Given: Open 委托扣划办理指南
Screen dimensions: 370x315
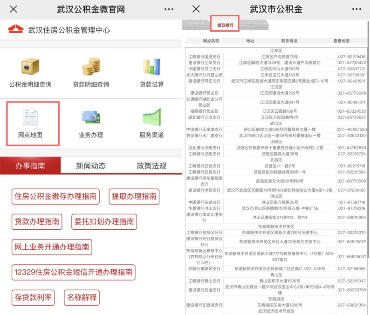Looking at the screenshot, I should [104, 221].
